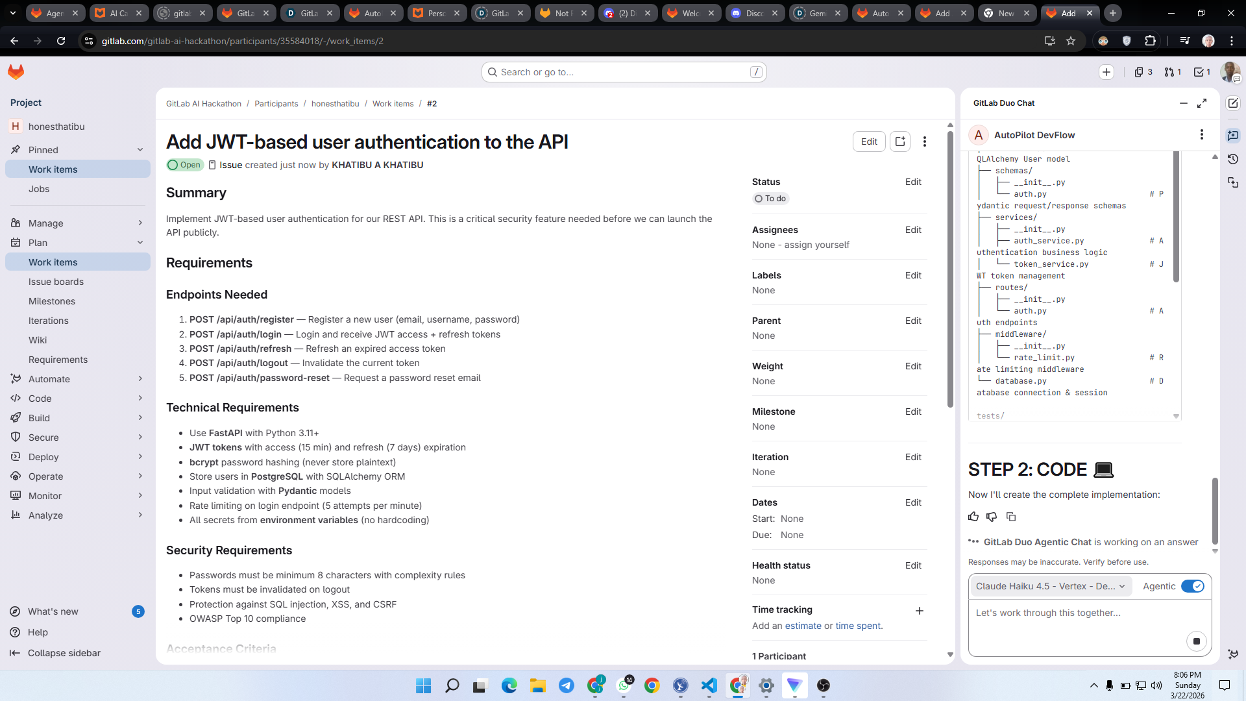Collapse the Plan sidebar section
Viewport: 1246px width, 701px height.
pyautogui.click(x=78, y=243)
